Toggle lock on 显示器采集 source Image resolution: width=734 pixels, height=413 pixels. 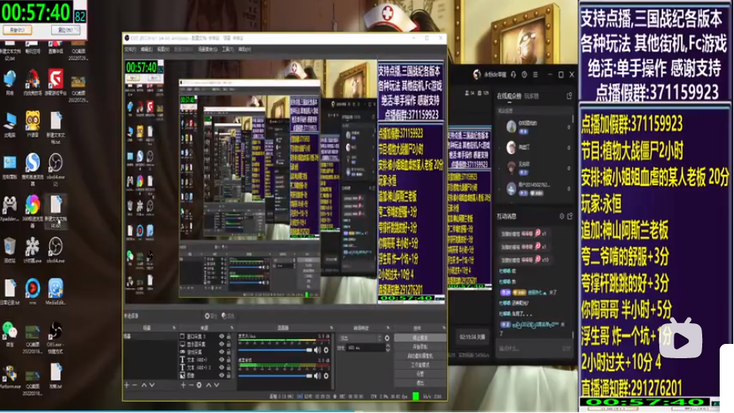[229, 344]
